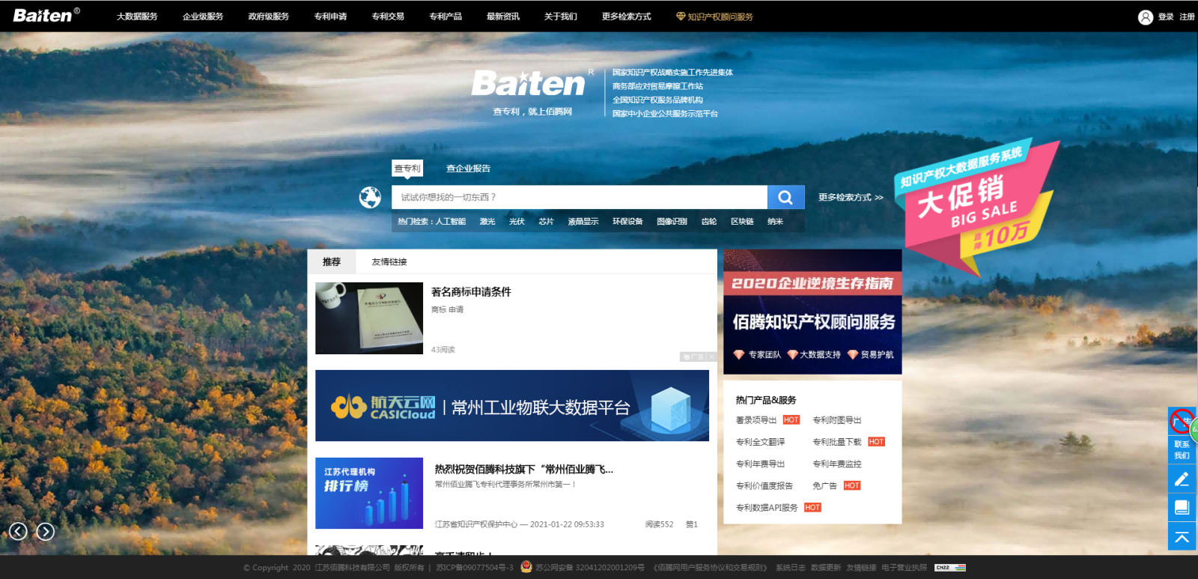Click the back-to-top arrow icon
This screenshot has width=1198, height=579.
tap(1182, 537)
